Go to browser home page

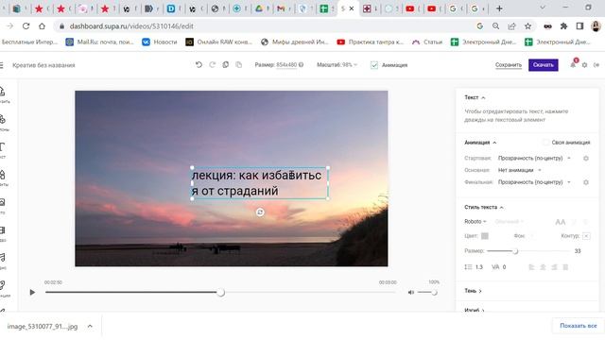(42, 26)
